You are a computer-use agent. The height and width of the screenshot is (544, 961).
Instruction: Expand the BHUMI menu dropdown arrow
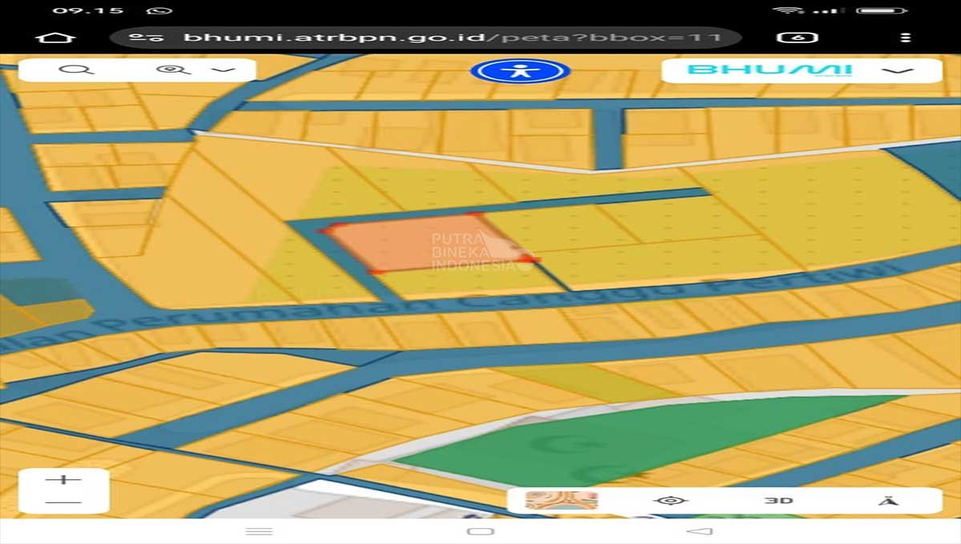click(x=898, y=70)
